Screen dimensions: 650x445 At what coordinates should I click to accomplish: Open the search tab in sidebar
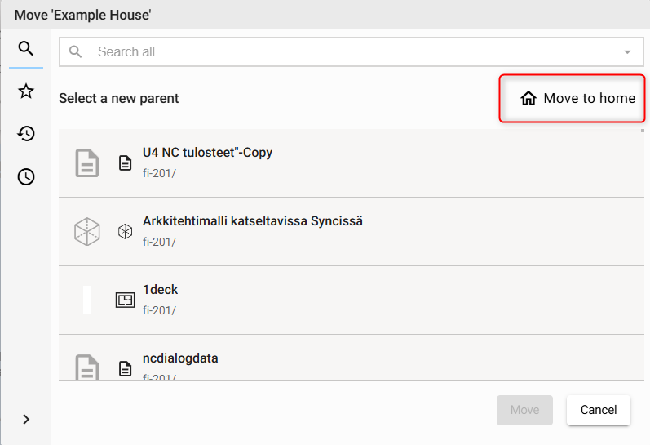pos(26,50)
